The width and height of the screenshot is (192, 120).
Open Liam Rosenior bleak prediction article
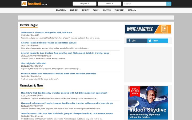[x=59, y=74]
